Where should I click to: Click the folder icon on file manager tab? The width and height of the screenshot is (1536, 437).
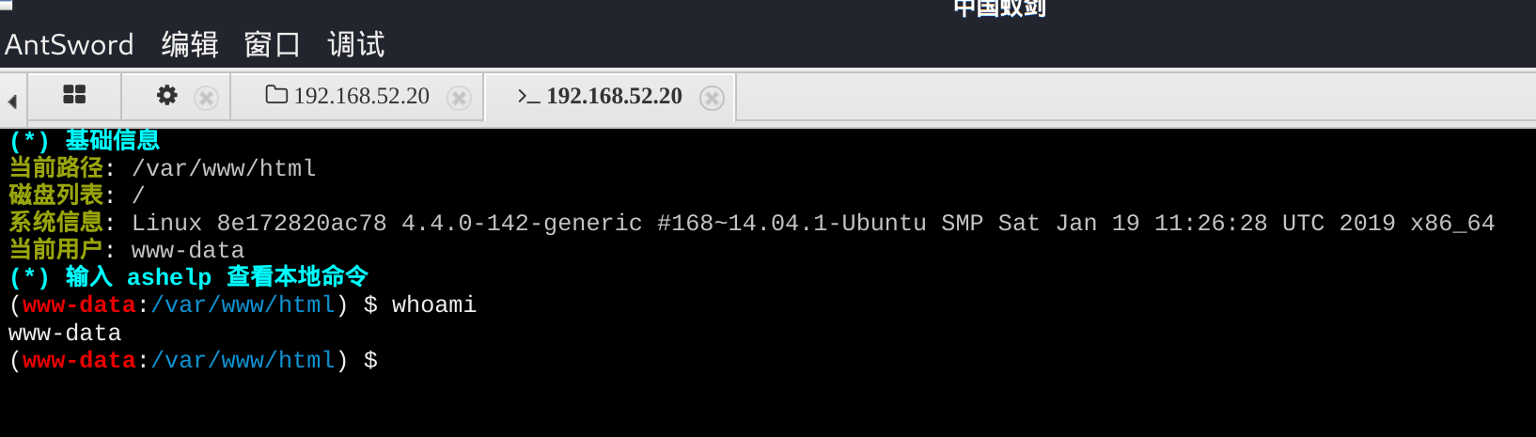click(276, 95)
